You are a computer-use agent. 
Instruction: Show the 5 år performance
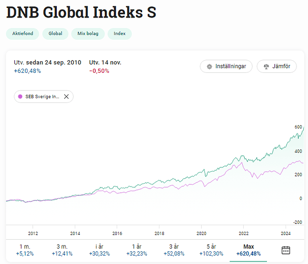211,250
